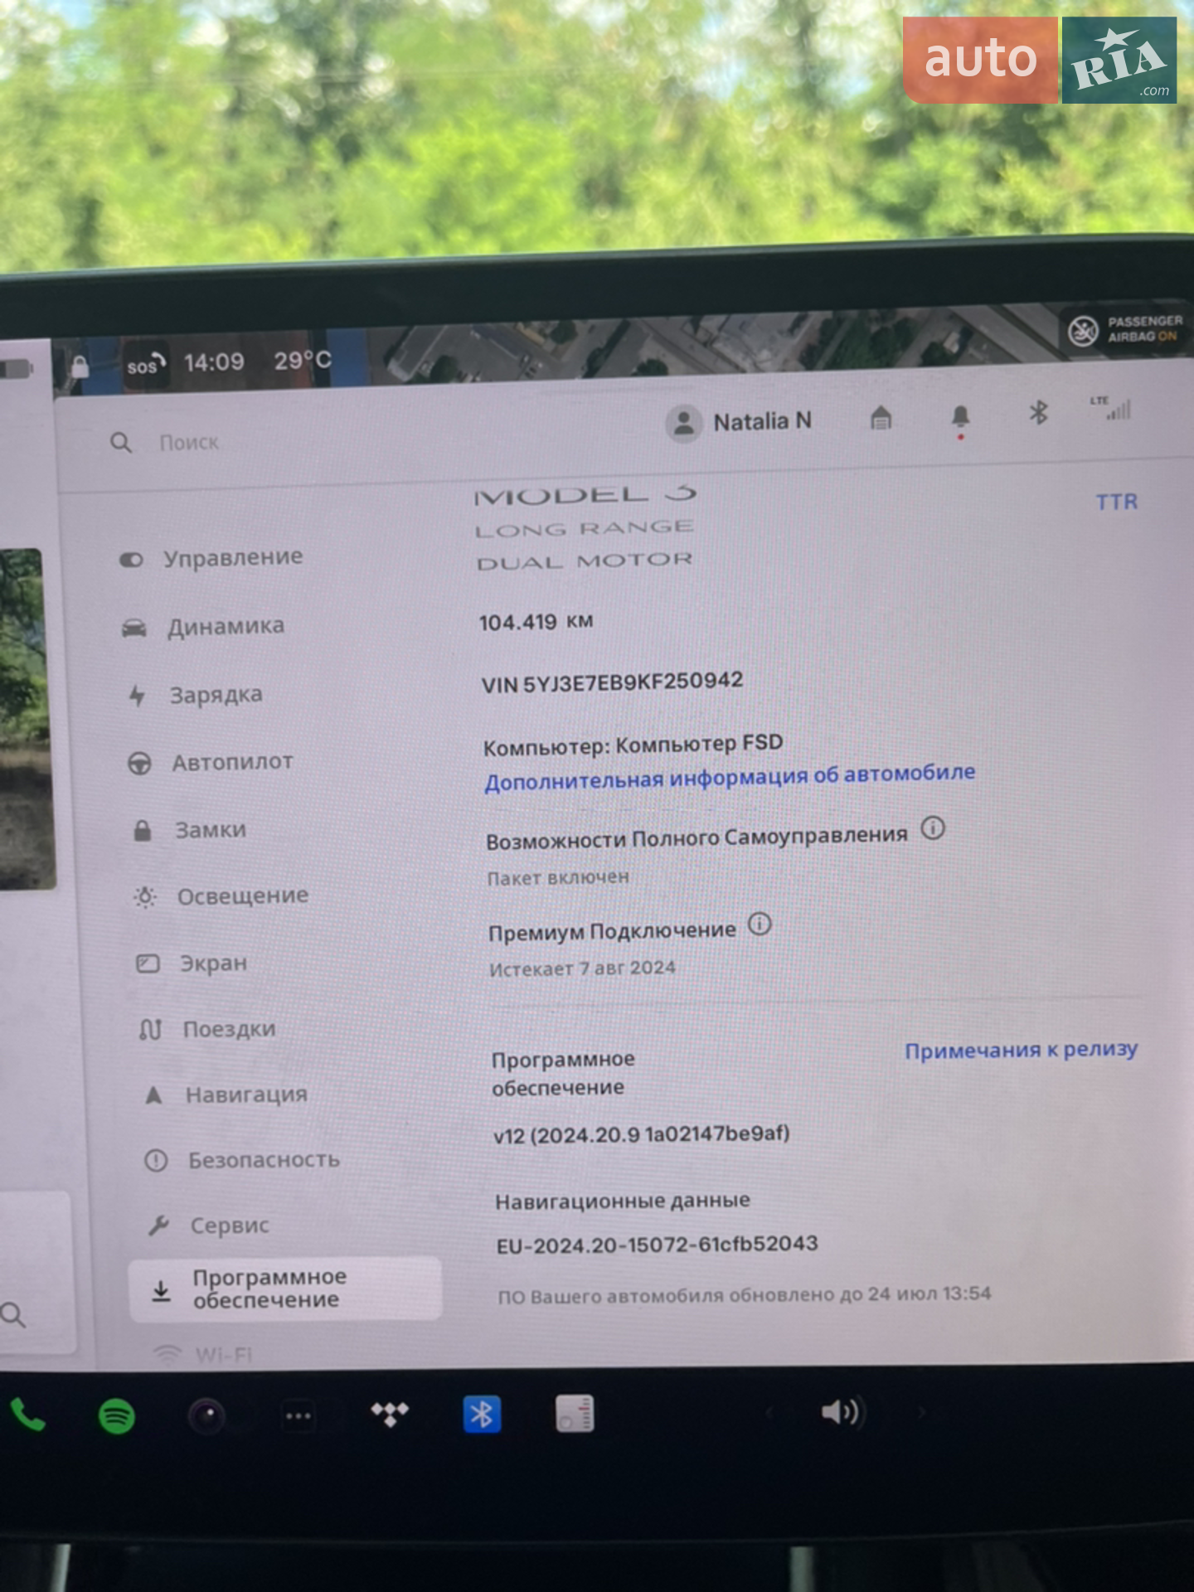Select Экран menu item
The height and width of the screenshot is (1592, 1194).
point(192,963)
